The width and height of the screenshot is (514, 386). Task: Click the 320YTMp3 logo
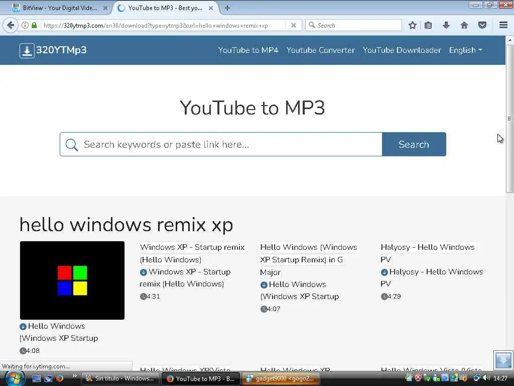53,50
